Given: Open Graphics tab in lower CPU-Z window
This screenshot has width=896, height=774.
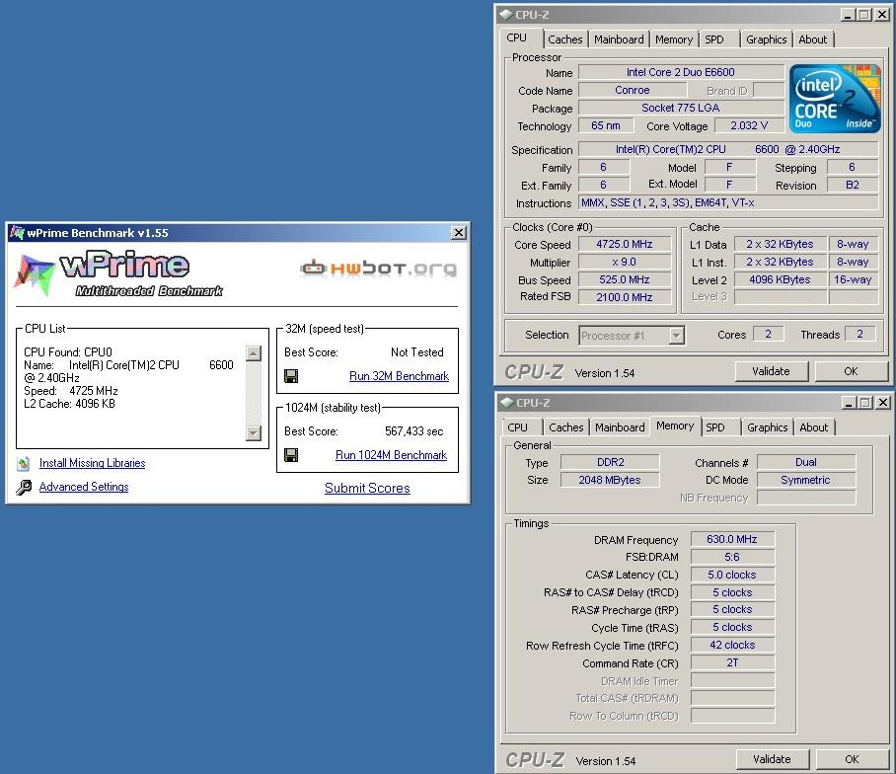Looking at the screenshot, I should 768,427.
